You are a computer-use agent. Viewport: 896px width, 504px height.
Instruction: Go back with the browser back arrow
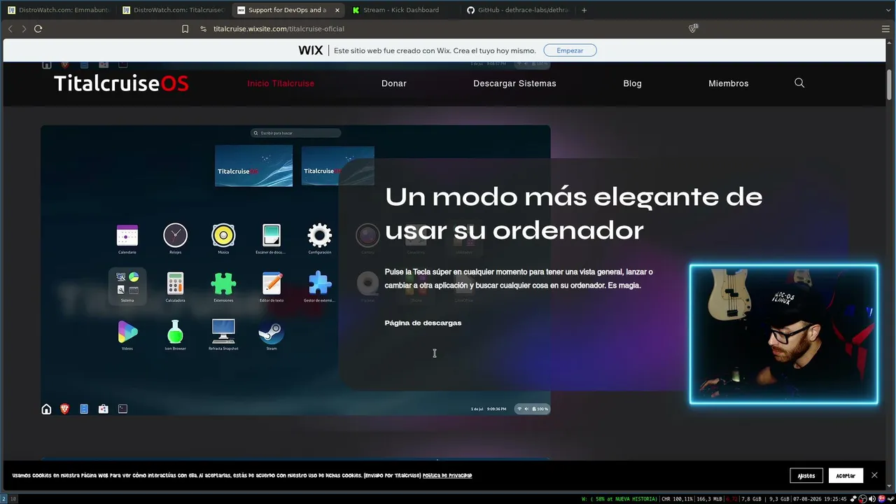pyautogui.click(x=10, y=29)
